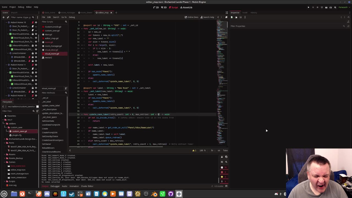
Task: Open the Debug menu
Action: point(21,7)
